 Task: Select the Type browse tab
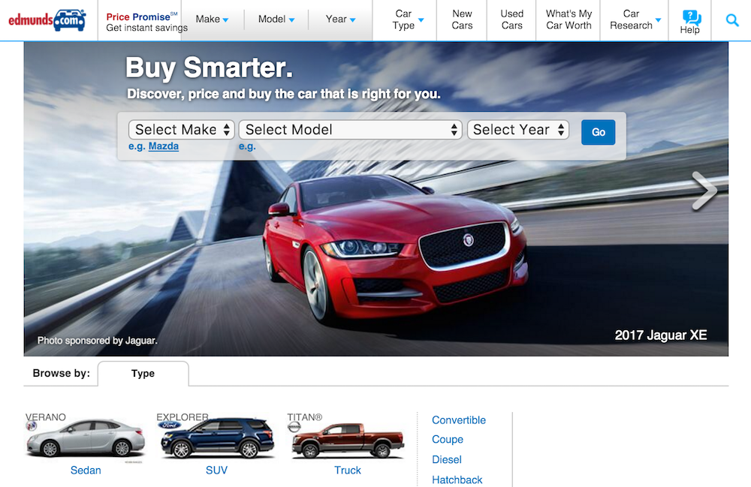tap(143, 374)
